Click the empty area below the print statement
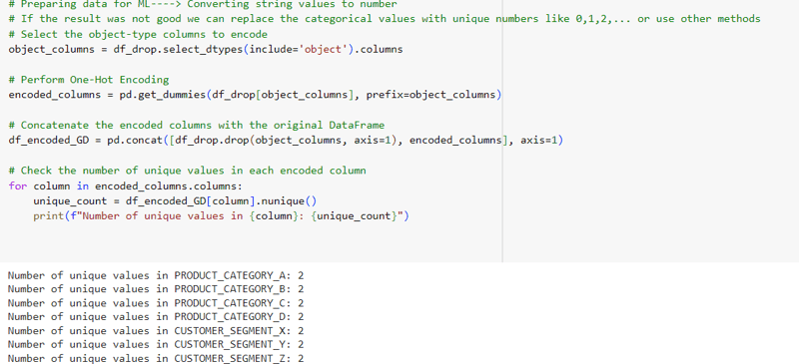Viewport: 799px width, 364px height. tap(251, 241)
